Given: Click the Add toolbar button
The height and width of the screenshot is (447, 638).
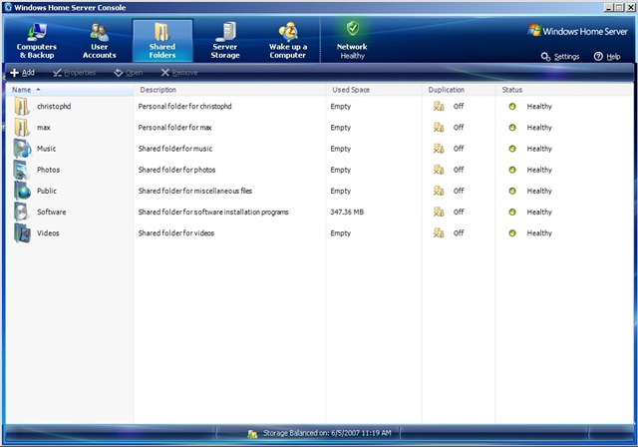Looking at the screenshot, I should pyautogui.click(x=22, y=73).
